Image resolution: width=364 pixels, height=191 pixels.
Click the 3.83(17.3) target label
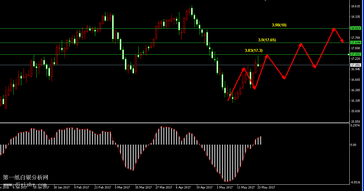[x=253, y=51]
